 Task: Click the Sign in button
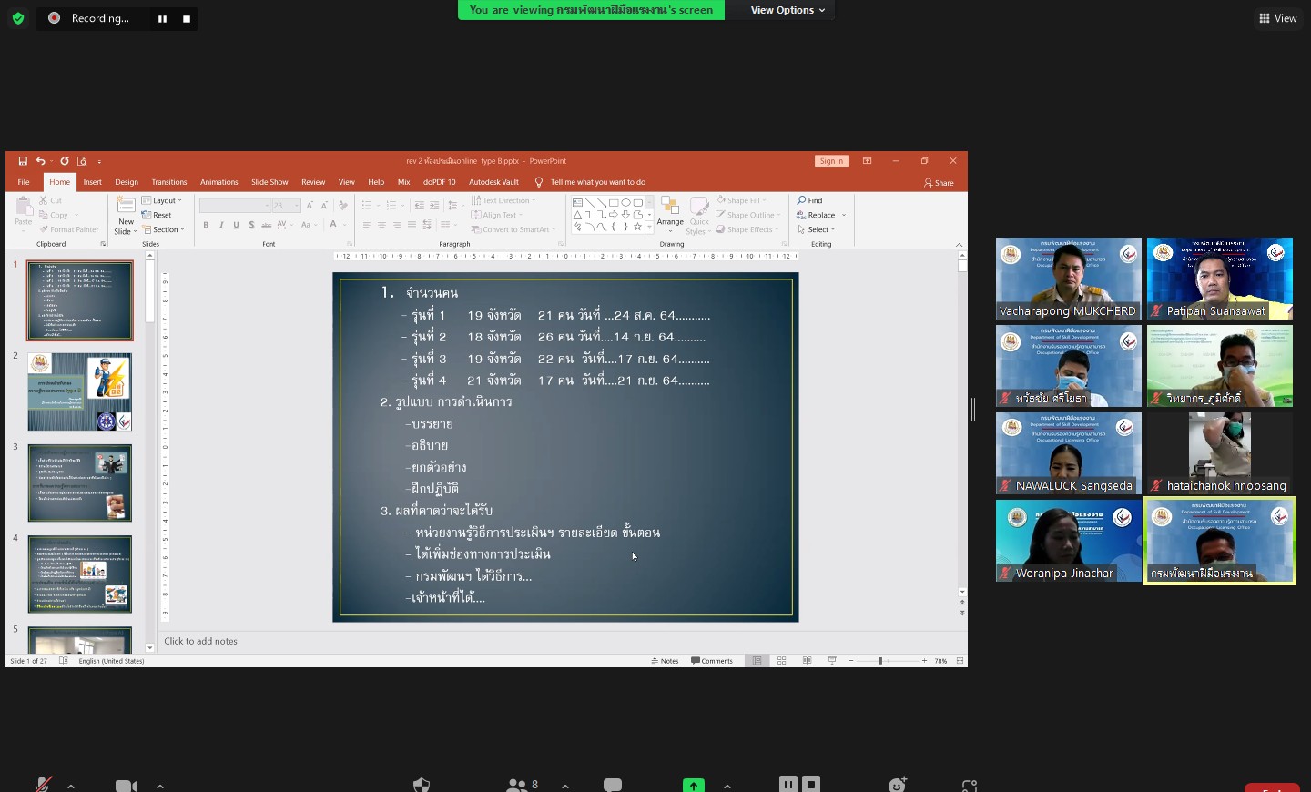831,161
